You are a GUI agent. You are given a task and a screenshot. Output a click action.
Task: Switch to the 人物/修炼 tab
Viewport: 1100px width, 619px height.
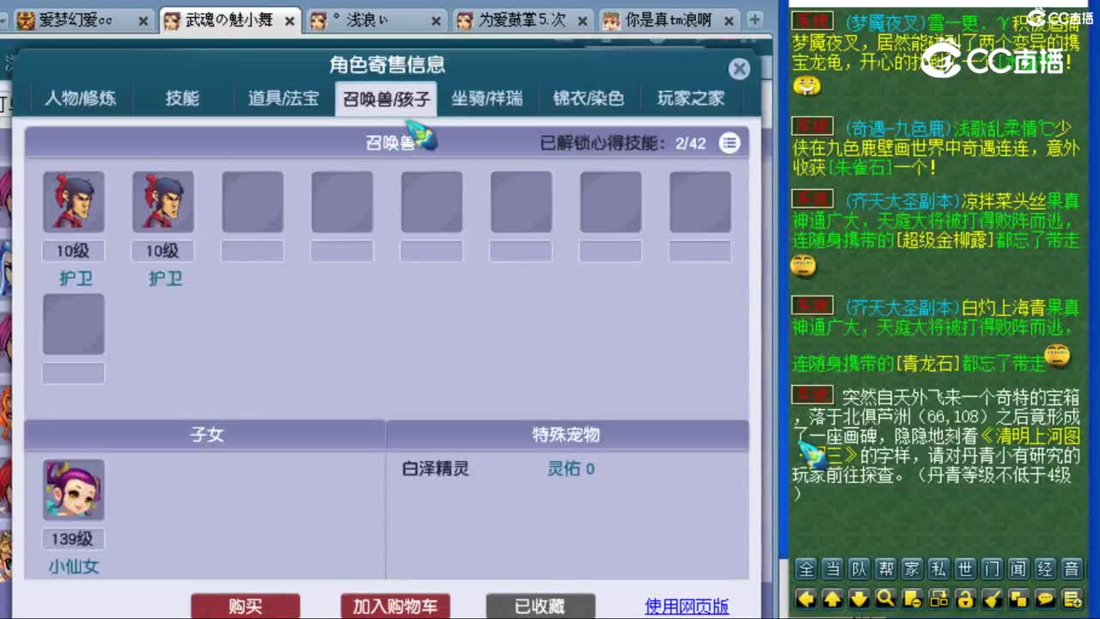(80, 99)
